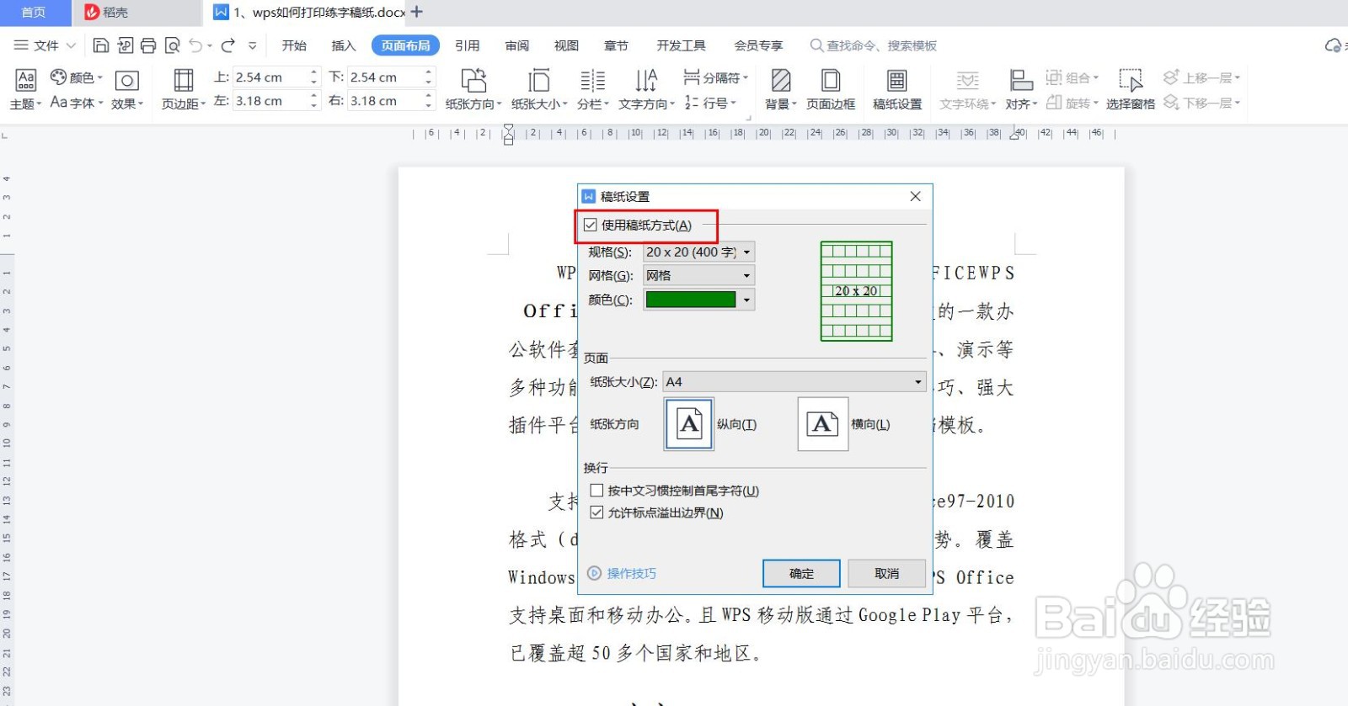Switch to the 会员专享 ribbon tab

[758, 45]
